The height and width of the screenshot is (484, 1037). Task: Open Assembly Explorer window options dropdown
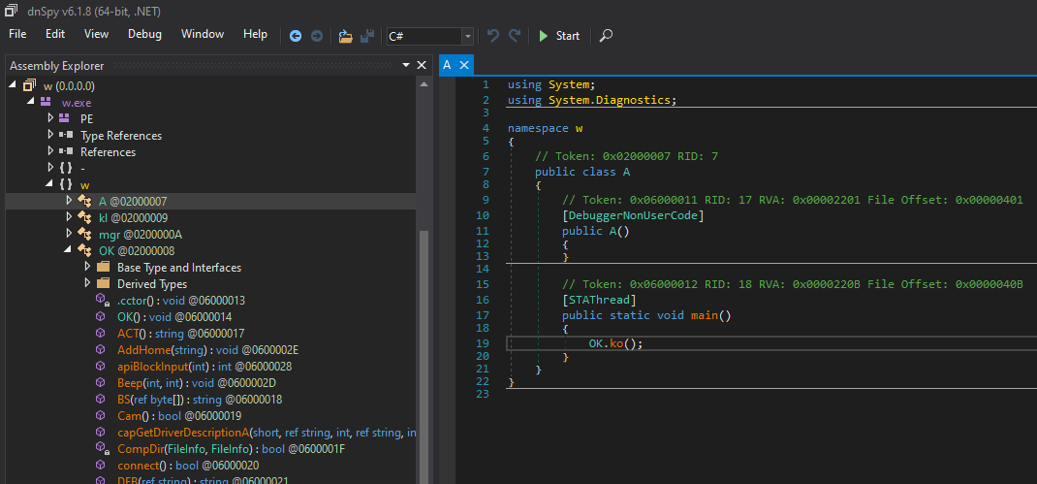click(405, 65)
